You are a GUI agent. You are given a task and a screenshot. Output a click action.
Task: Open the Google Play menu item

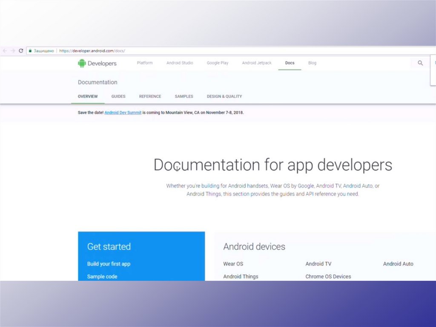pyautogui.click(x=218, y=63)
